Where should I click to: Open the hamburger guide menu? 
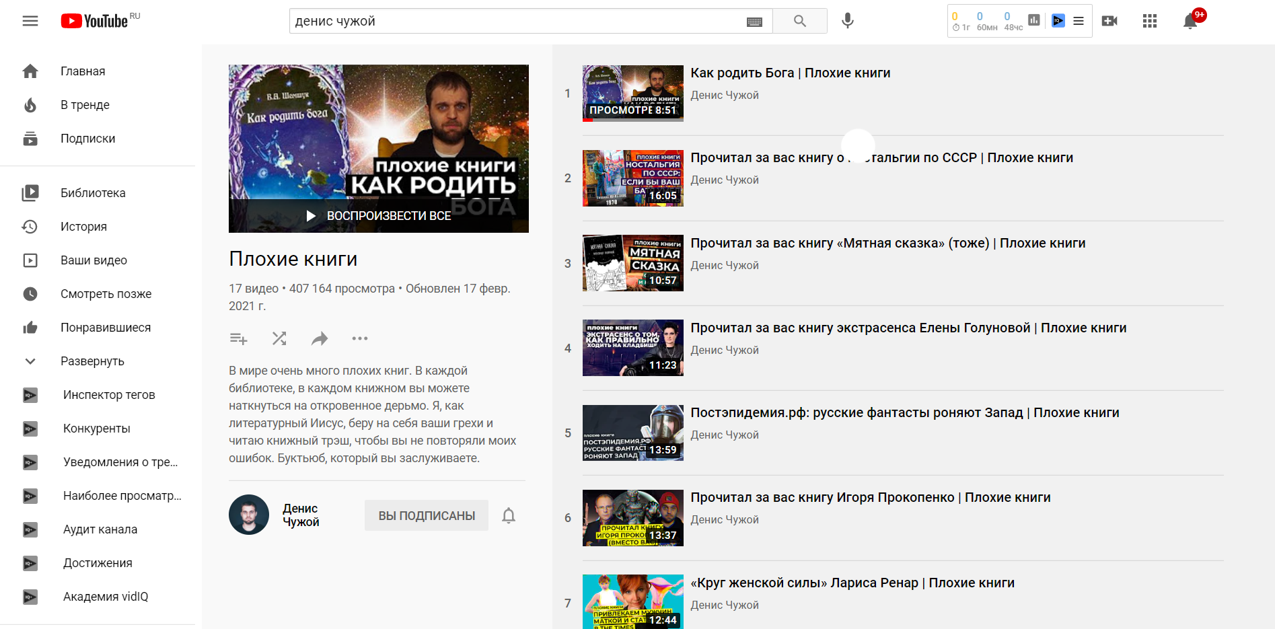tap(30, 21)
